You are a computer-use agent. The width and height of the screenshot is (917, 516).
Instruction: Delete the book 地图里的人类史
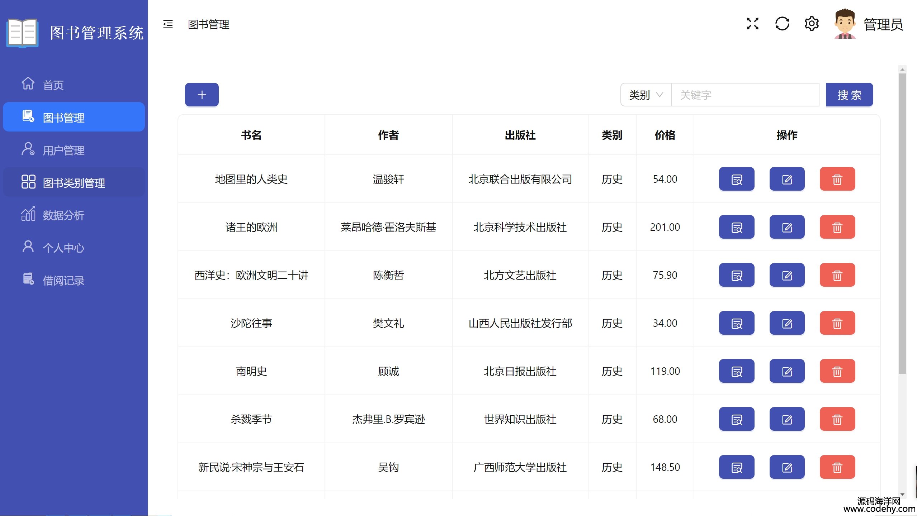click(x=837, y=179)
